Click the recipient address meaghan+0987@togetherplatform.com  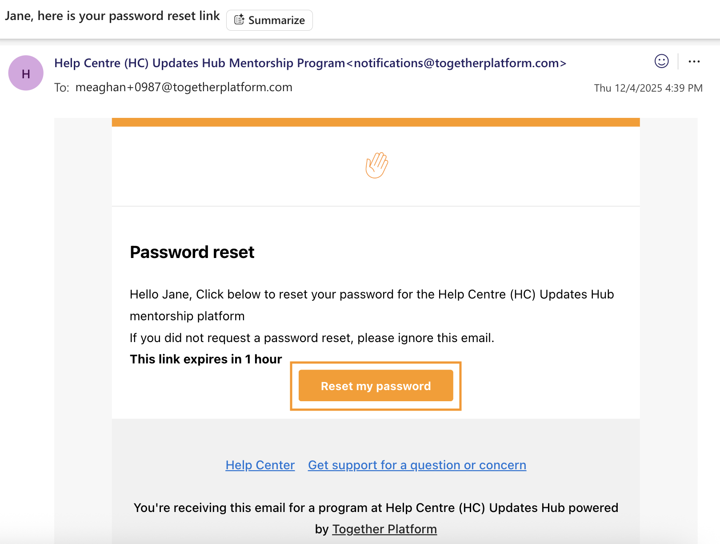(x=184, y=87)
